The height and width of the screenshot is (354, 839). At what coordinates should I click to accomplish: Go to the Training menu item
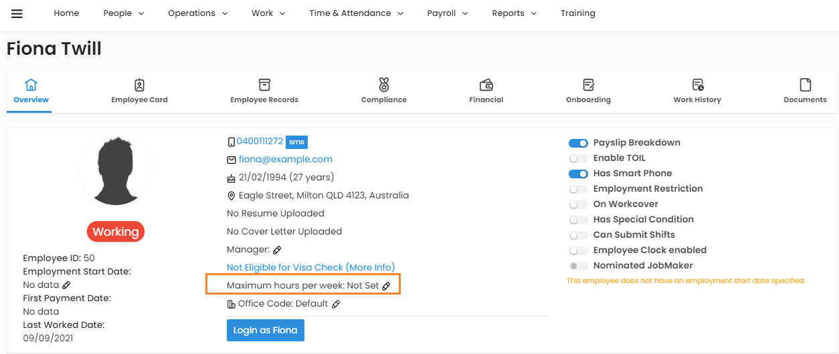point(577,13)
